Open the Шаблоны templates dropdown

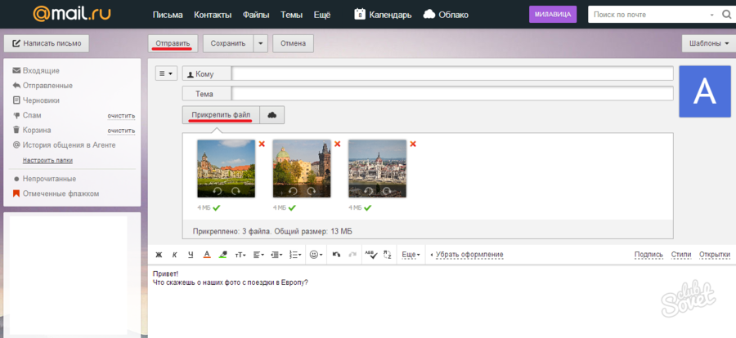[x=709, y=43]
